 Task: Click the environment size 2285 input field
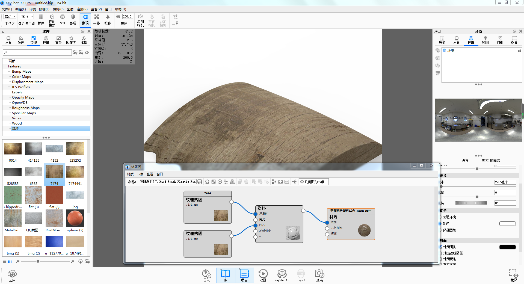[505, 182]
